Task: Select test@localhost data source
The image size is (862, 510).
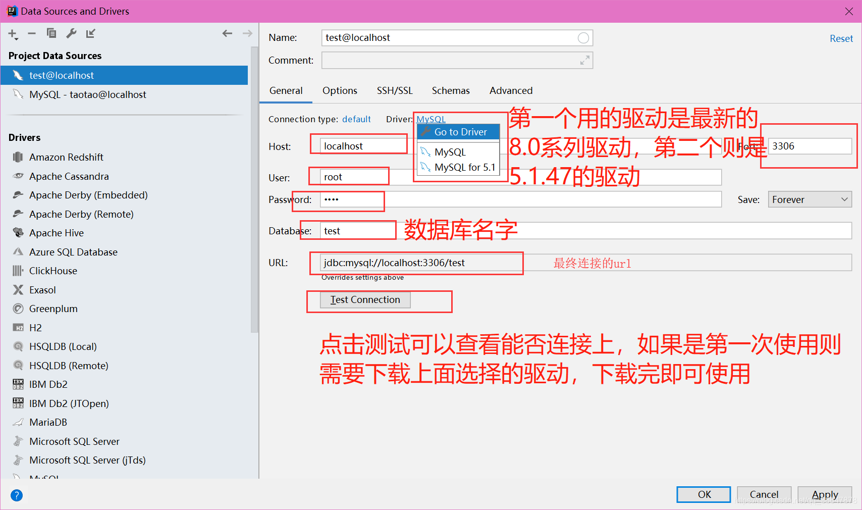Action: pos(124,75)
